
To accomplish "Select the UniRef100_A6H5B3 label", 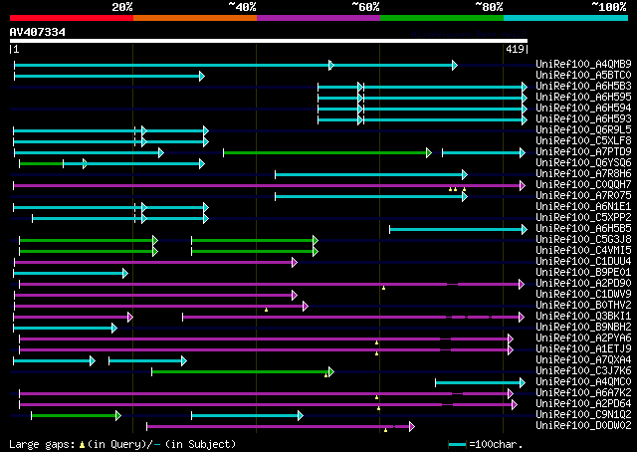I will click(583, 86).
